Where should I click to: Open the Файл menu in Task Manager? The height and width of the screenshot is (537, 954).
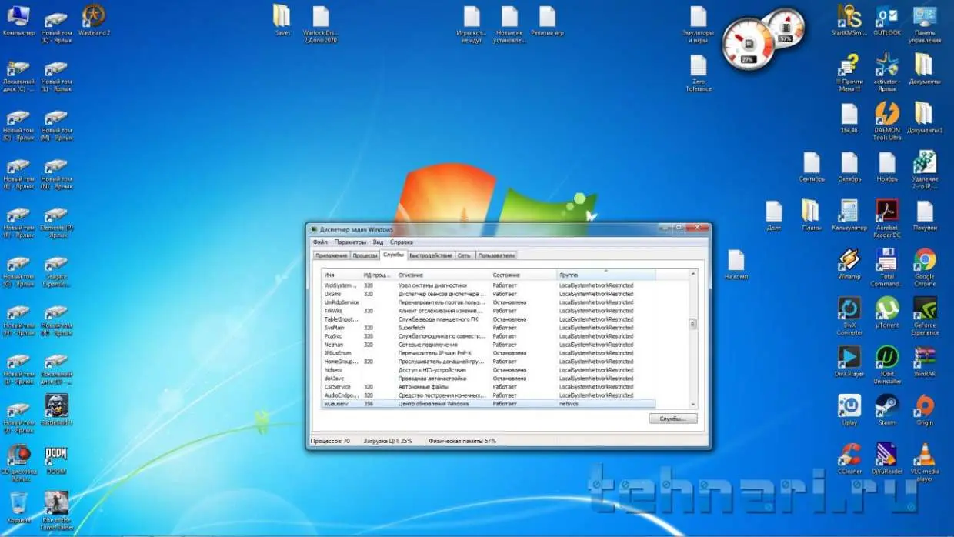point(320,242)
